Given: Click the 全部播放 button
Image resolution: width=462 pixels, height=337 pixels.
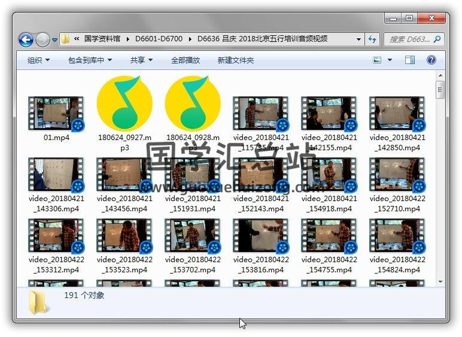Looking at the screenshot, I should coord(186,60).
